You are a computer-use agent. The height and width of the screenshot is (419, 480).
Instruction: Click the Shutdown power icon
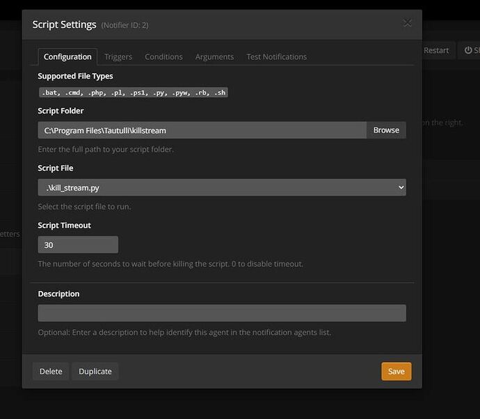[470, 50]
